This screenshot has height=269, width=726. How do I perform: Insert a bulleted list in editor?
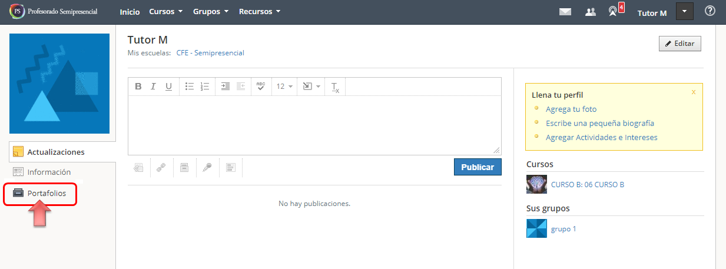tap(190, 87)
